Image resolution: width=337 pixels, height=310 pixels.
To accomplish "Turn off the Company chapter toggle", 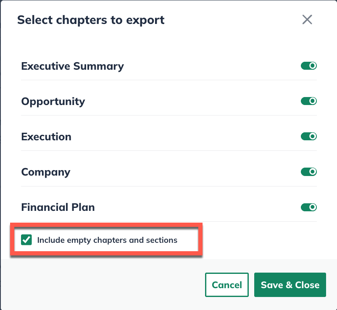I will tap(309, 171).
